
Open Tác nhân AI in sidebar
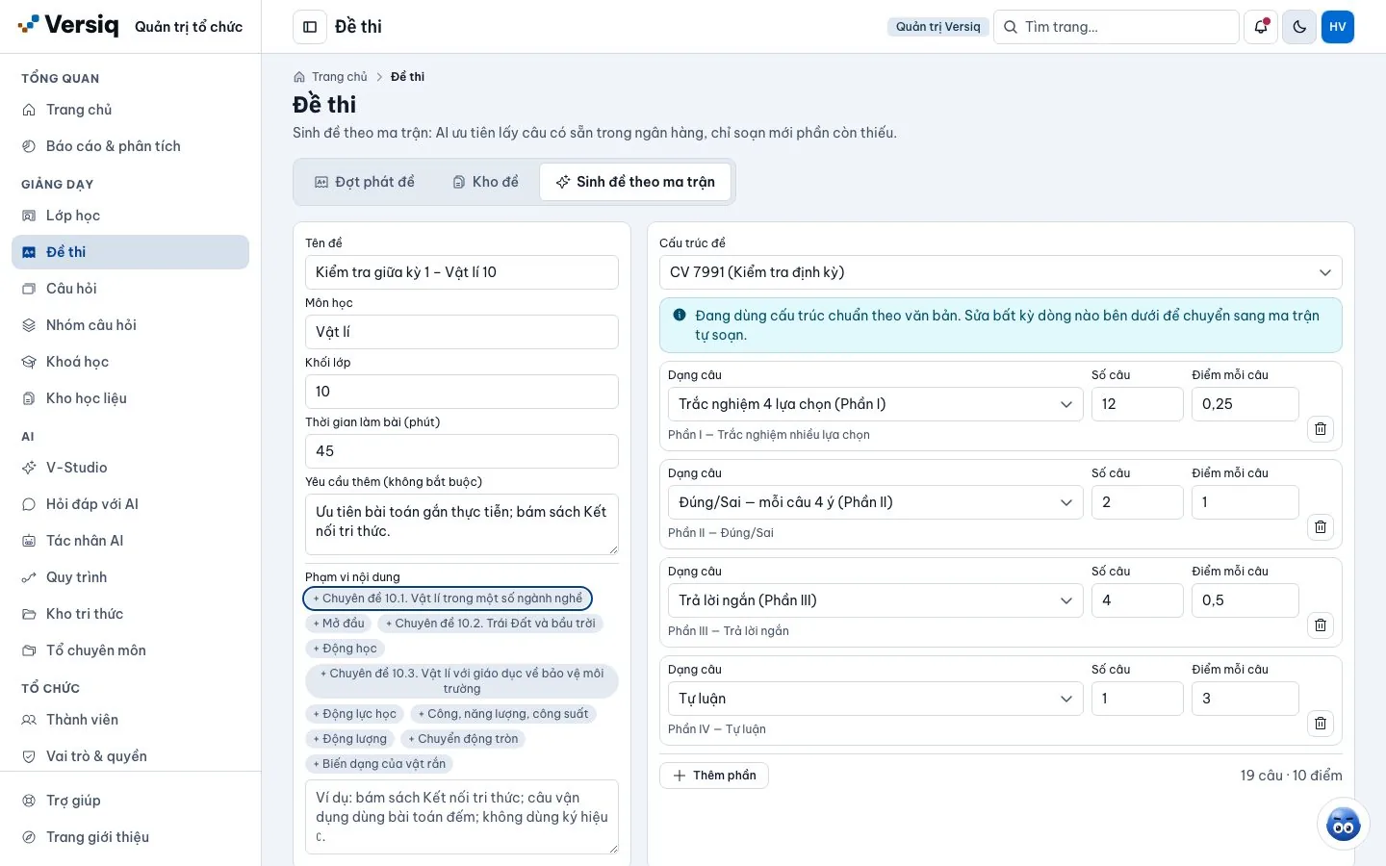(x=131, y=541)
